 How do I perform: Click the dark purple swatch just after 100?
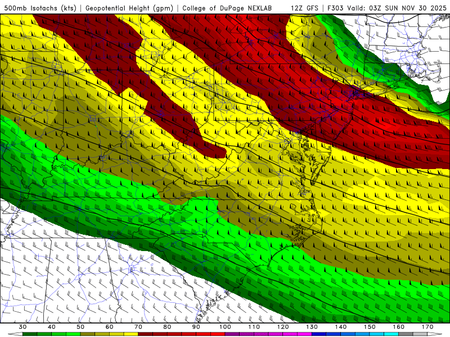coord(232,334)
